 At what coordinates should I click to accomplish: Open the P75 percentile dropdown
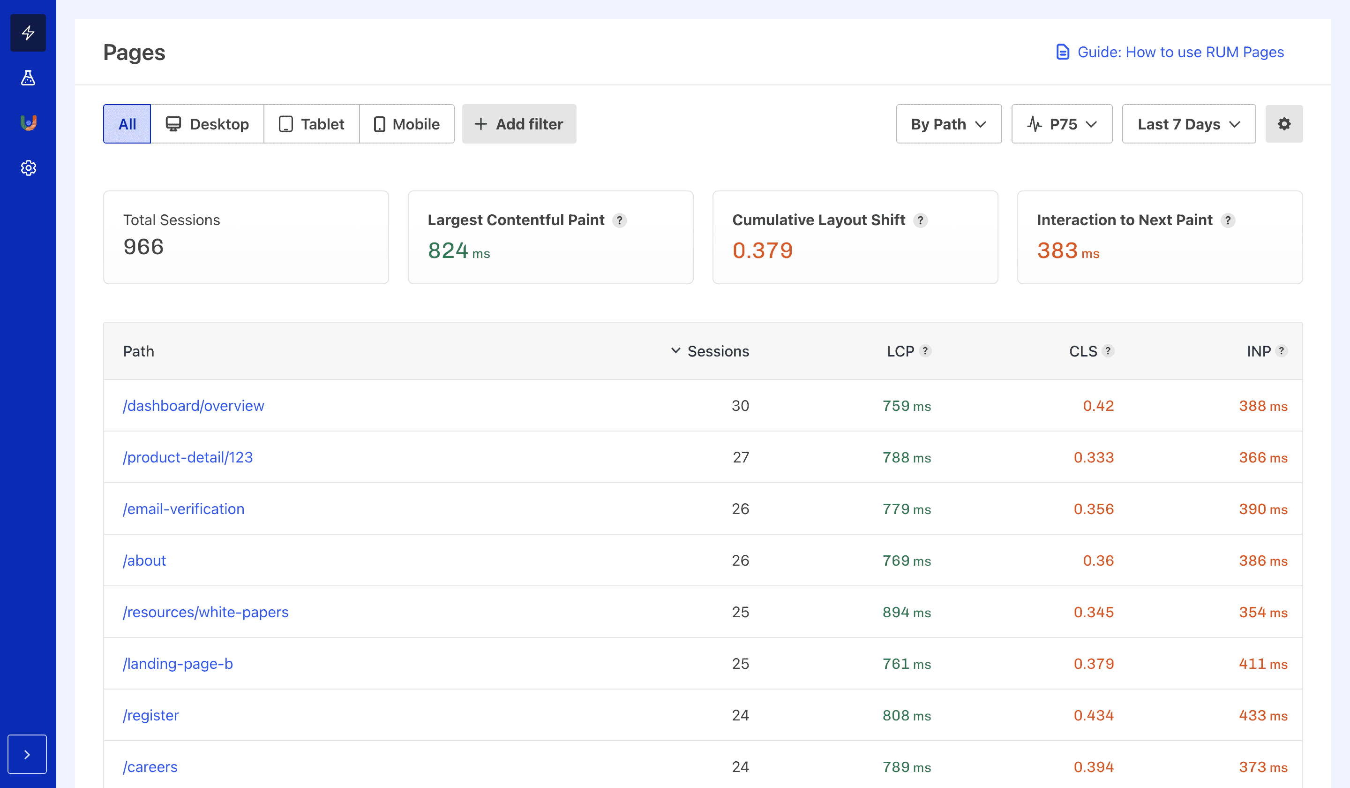1061,124
